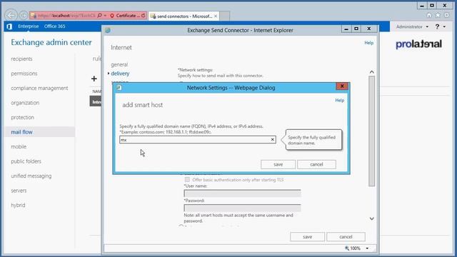Toggle Offer basic authentication after TLS checkbox
The image size is (457, 257).
click(x=187, y=179)
